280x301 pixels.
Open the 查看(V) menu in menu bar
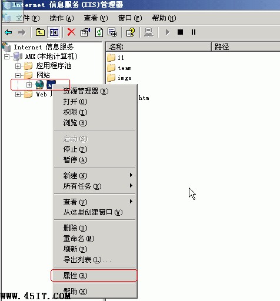pos(96,18)
